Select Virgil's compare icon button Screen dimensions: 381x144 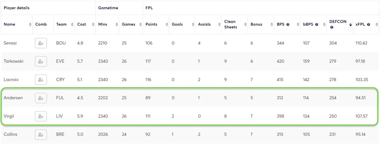point(41,116)
